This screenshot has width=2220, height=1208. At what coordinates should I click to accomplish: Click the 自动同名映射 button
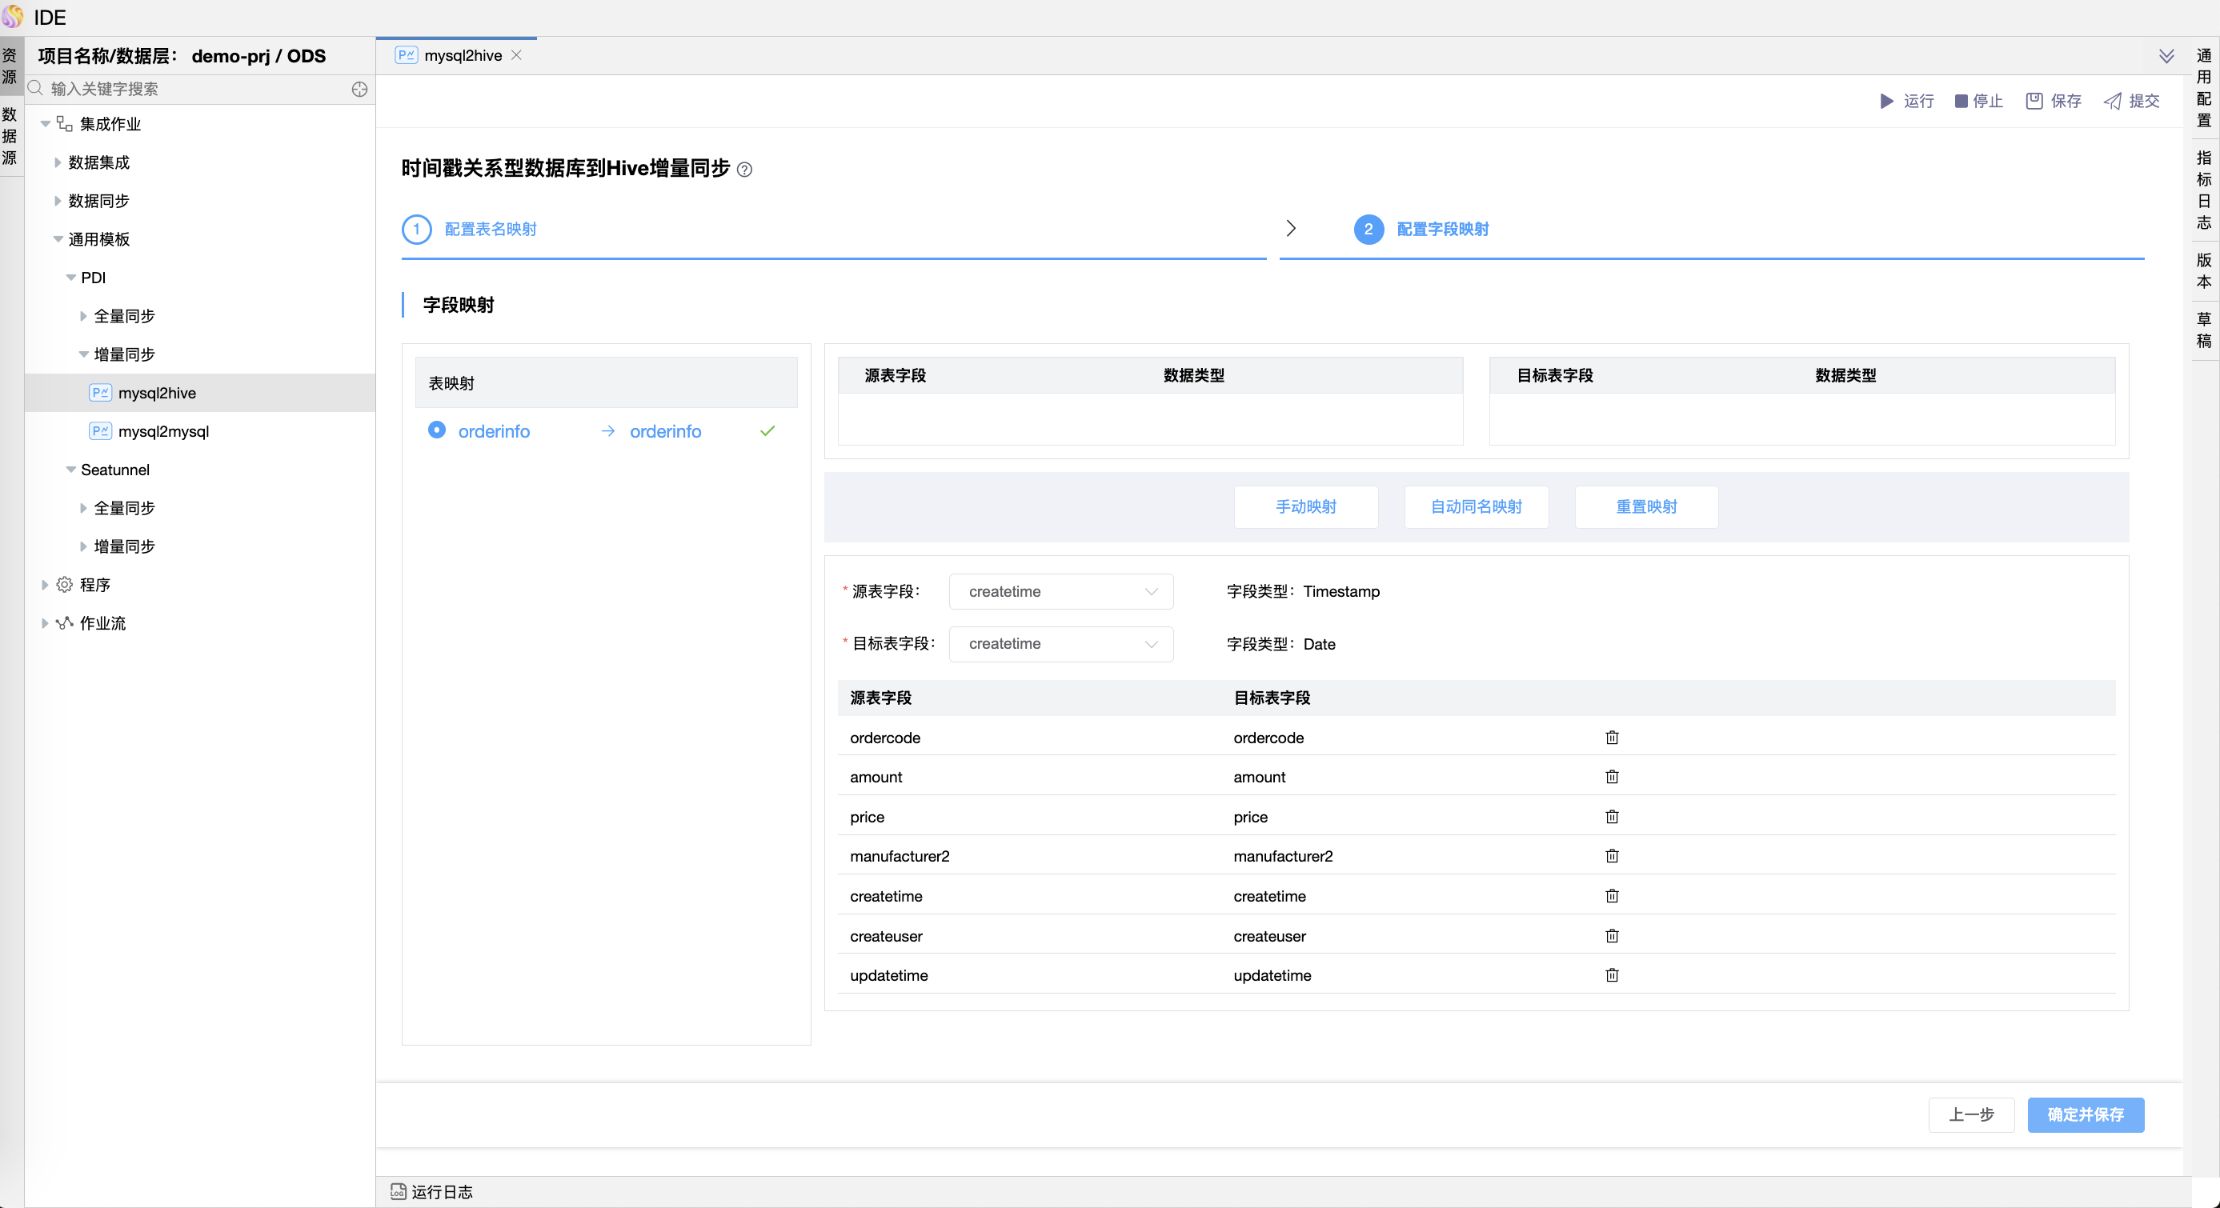point(1476,506)
